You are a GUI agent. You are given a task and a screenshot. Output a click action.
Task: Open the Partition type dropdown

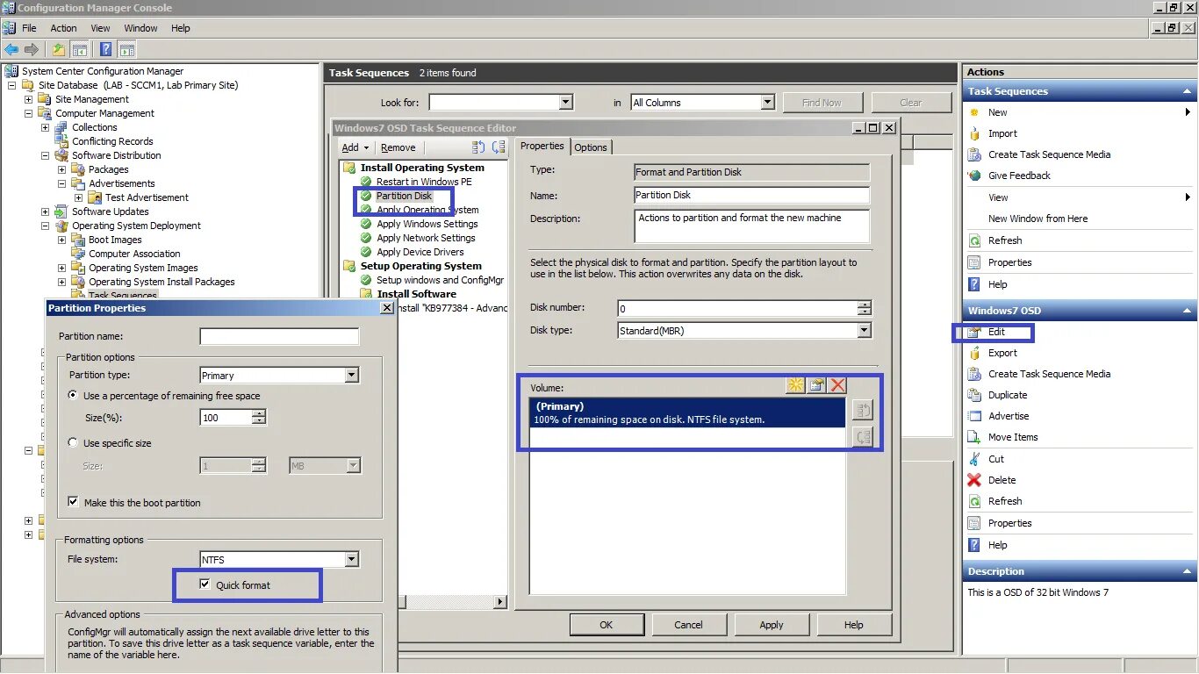[351, 376]
